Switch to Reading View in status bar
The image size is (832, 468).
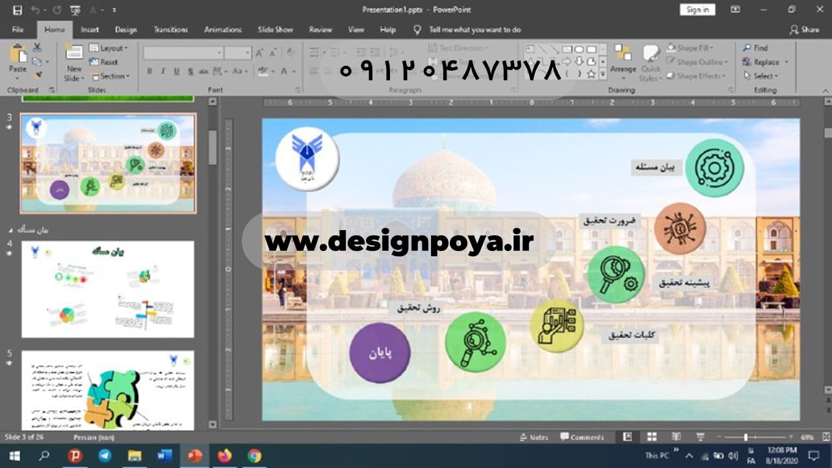tap(676, 437)
